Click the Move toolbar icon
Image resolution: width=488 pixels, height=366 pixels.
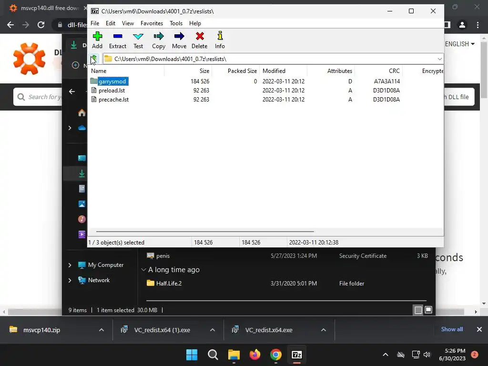tap(179, 41)
